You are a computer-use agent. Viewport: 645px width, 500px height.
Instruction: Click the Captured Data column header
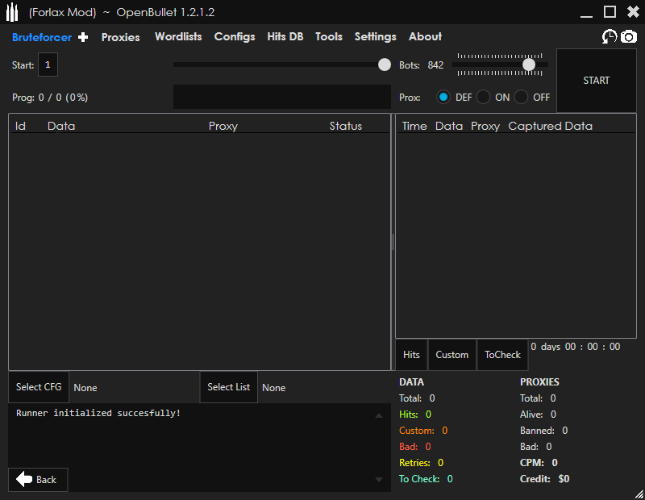click(x=550, y=126)
